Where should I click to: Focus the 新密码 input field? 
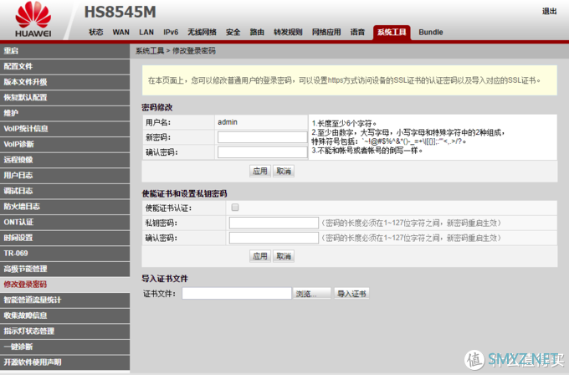click(263, 137)
